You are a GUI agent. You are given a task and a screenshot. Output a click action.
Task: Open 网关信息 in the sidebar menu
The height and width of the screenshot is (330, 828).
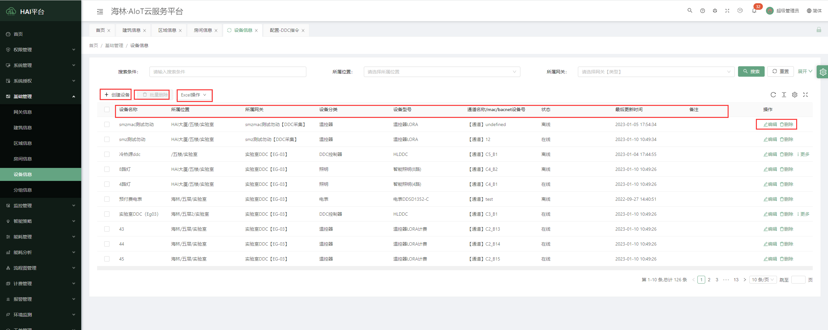(x=23, y=112)
